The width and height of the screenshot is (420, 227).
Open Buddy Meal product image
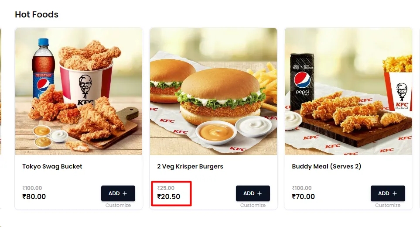tap(348, 91)
